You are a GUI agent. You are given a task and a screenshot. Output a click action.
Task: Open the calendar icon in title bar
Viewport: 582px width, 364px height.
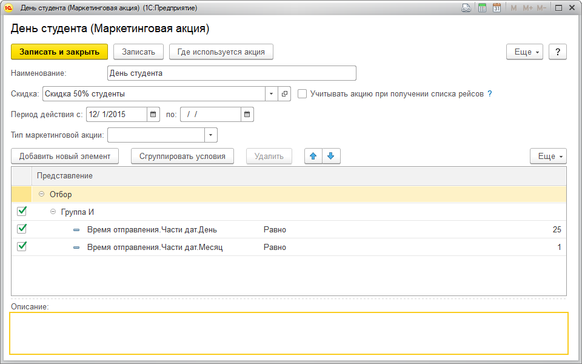click(497, 8)
